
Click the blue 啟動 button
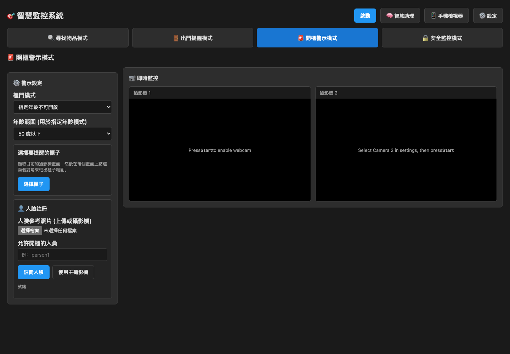click(x=365, y=16)
